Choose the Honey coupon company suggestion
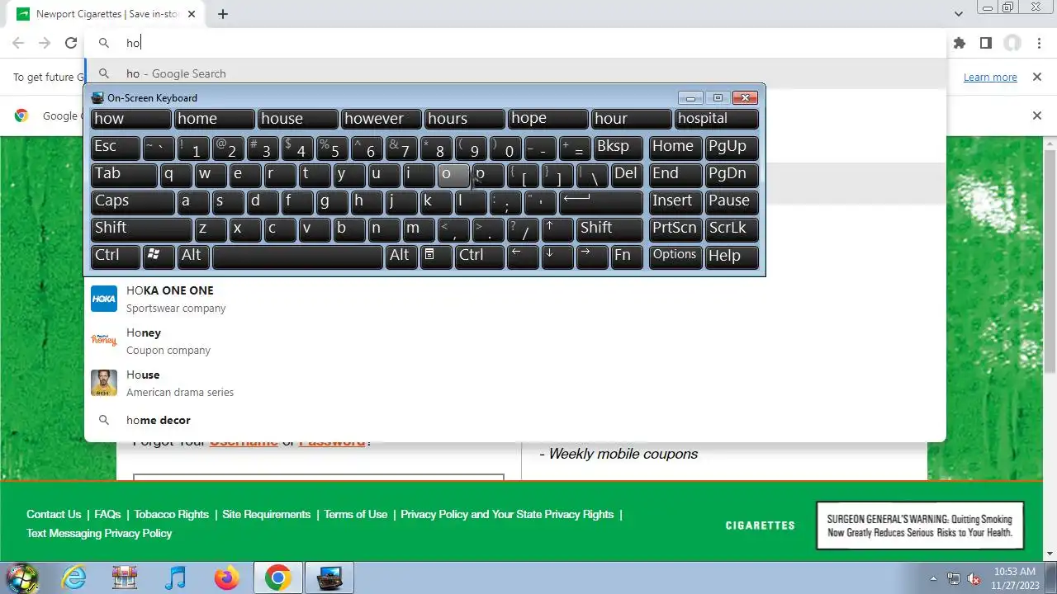Image resolution: width=1057 pixels, height=594 pixels. pos(515,341)
